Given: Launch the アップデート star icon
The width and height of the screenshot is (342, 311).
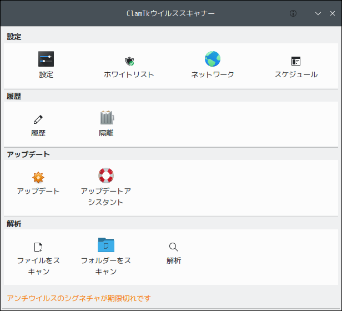Looking at the screenshot, I should pos(38,177).
